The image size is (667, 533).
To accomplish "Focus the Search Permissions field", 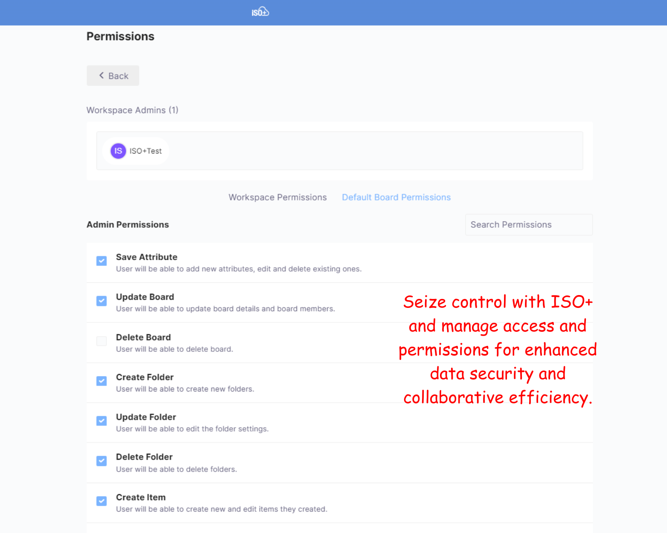I will click(528, 225).
